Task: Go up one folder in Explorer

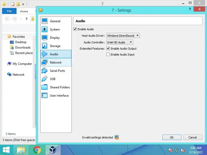Action: [27, 19]
